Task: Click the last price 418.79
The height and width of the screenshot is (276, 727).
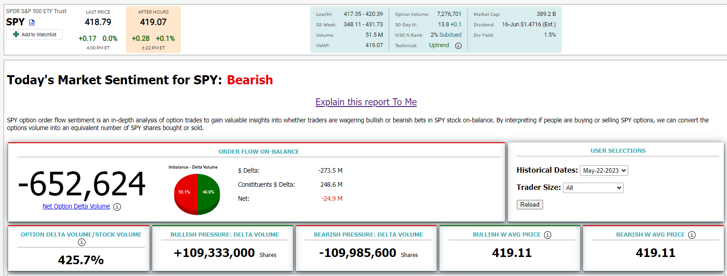Action: tap(98, 22)
